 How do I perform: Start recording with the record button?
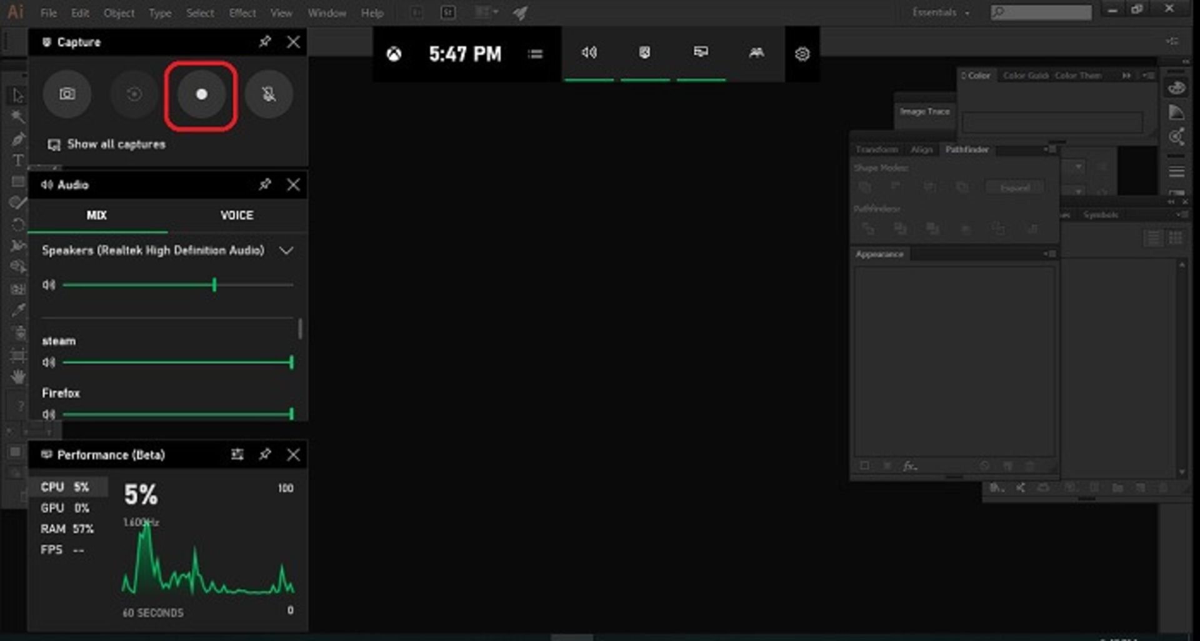point(201,94)
